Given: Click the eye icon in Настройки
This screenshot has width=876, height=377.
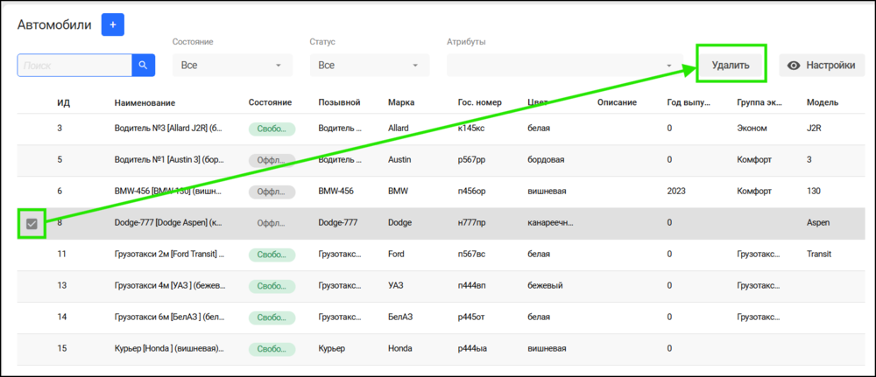Looking at the screenshot, I should tap(794, 66).
